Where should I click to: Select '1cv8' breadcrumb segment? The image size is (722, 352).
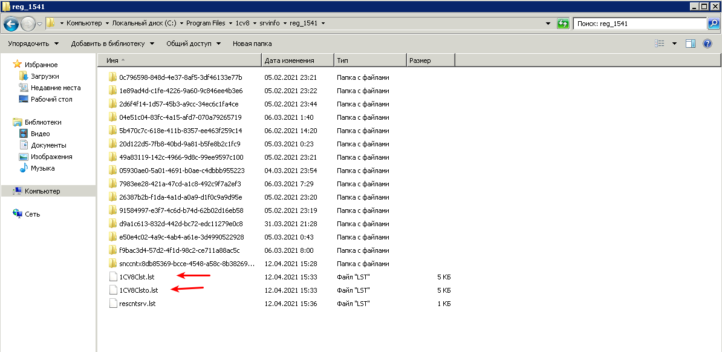242,23
